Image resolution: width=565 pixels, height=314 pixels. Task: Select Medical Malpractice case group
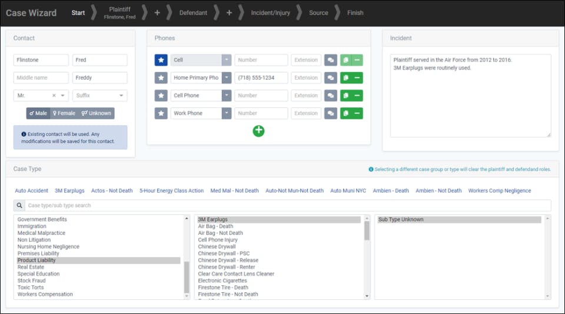pyautogui.click(x=98, y=233)
